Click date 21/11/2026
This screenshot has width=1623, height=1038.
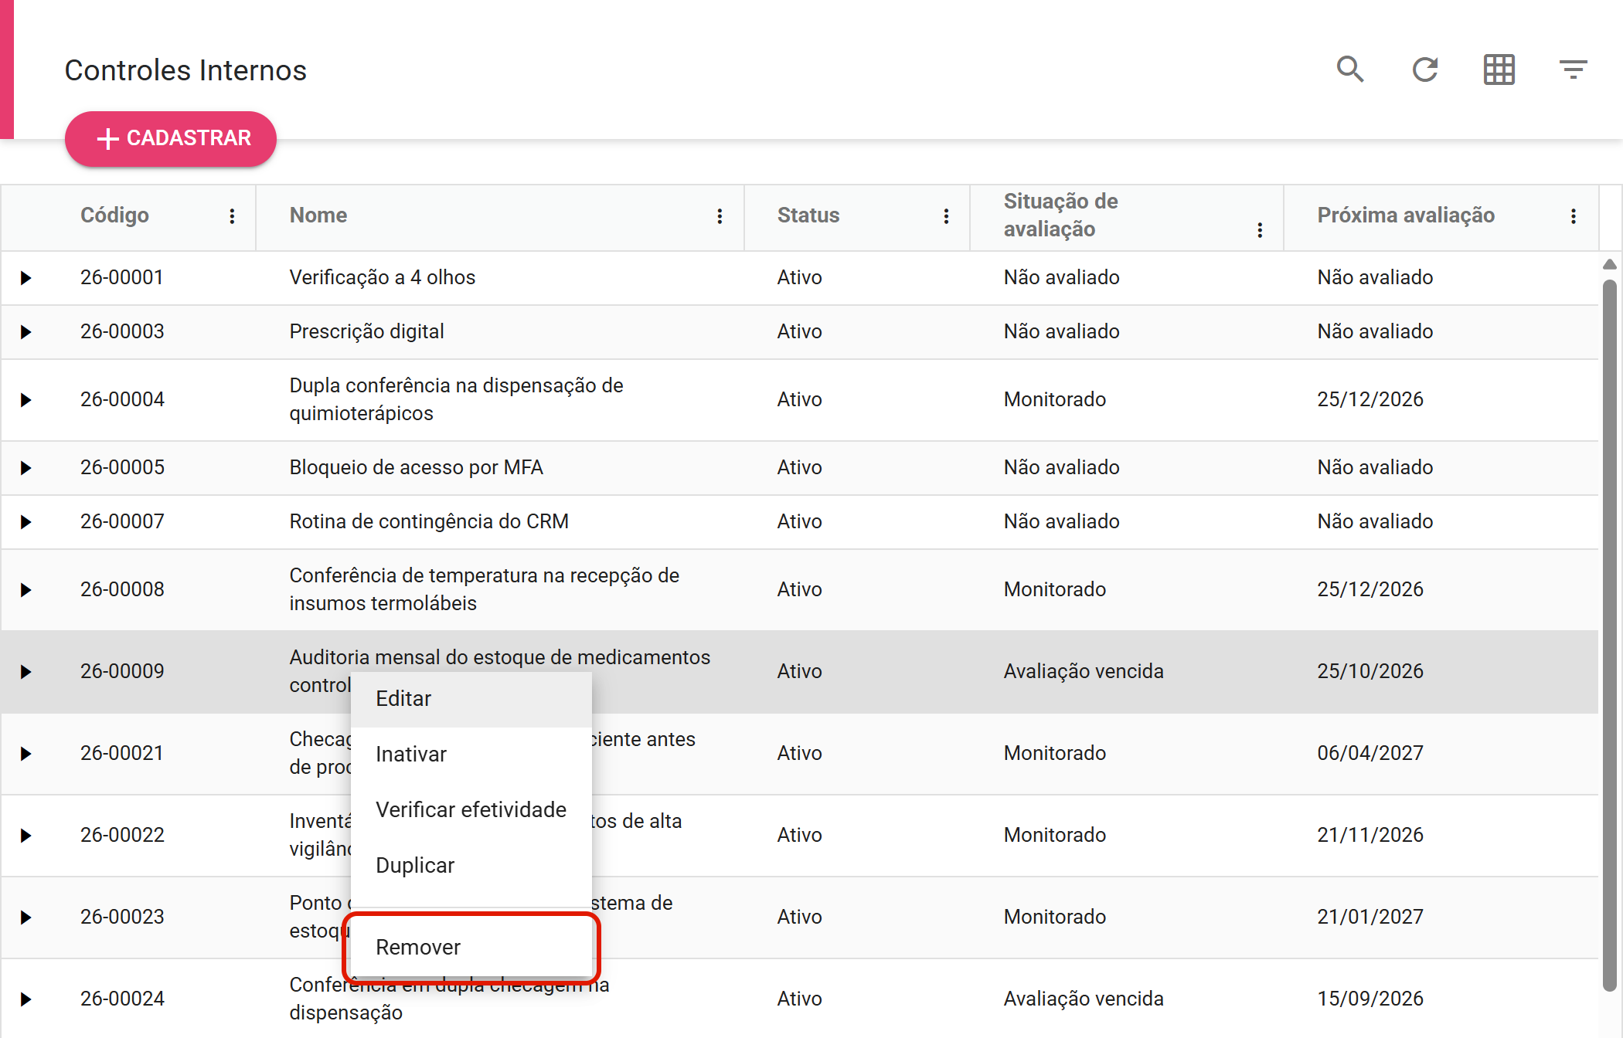tap(1370, 835)
